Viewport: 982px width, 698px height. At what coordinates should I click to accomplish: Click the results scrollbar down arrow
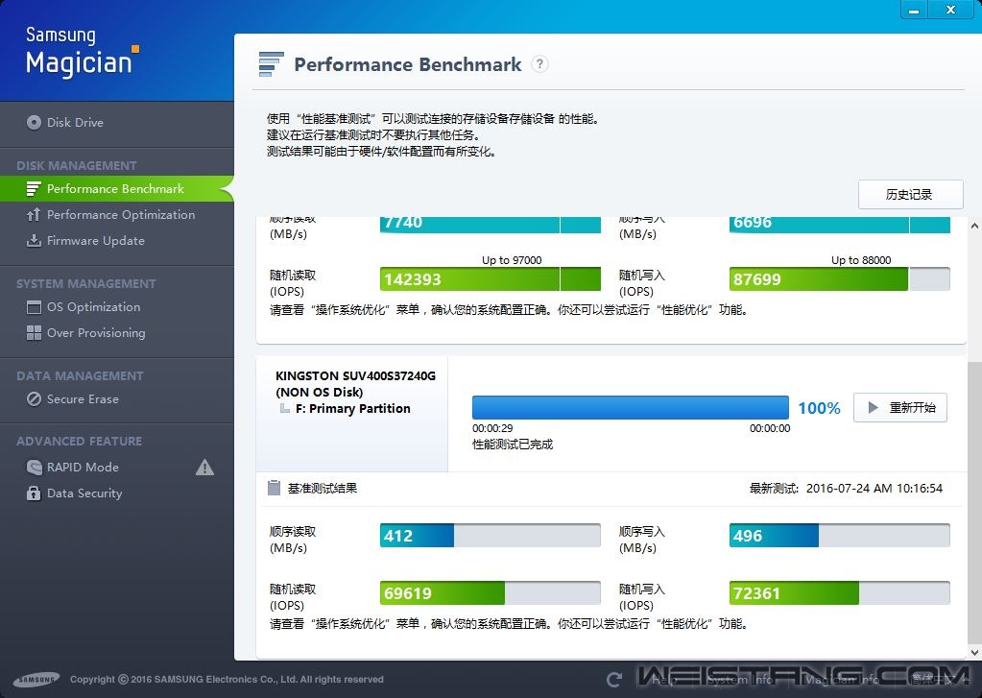click(974, 652)
